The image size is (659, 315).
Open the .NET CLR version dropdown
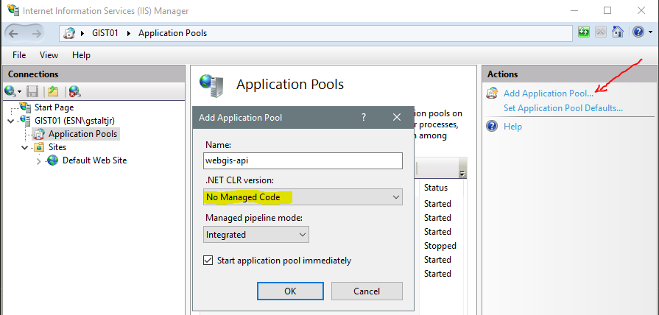[303, 197]
